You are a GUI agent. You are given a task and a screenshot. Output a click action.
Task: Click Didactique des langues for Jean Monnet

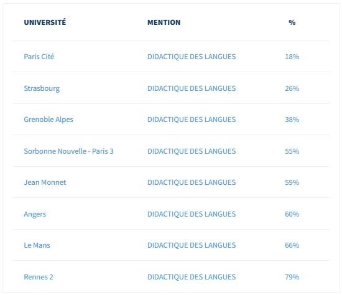coord(192,182)
